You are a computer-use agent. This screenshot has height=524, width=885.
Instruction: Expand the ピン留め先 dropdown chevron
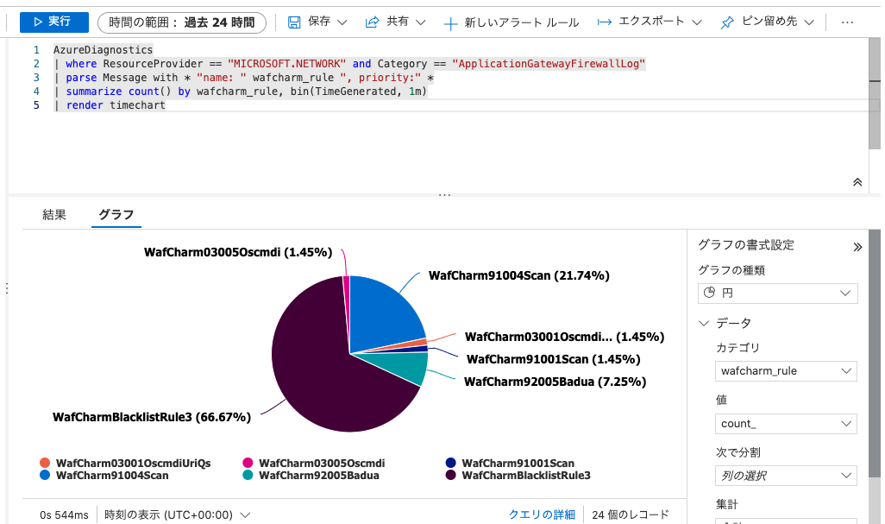pos(809,22)
